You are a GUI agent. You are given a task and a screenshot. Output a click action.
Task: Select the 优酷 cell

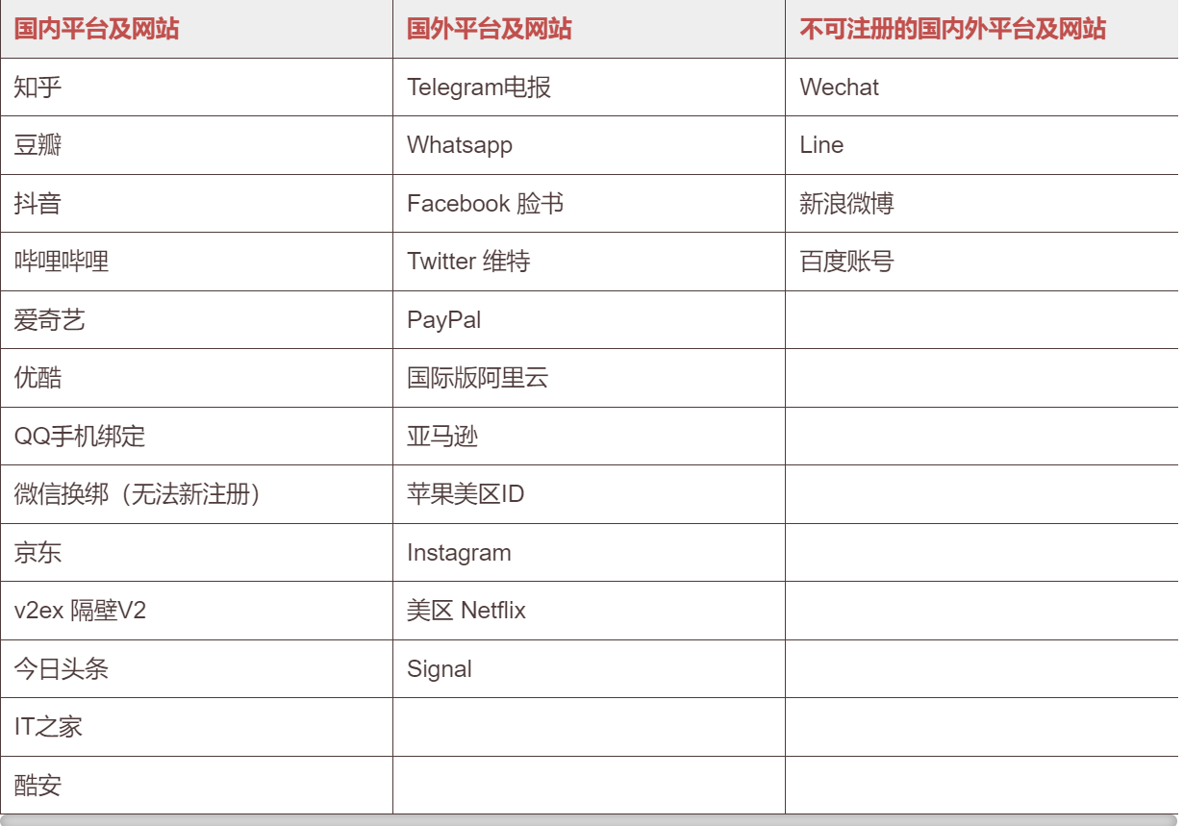196,378
